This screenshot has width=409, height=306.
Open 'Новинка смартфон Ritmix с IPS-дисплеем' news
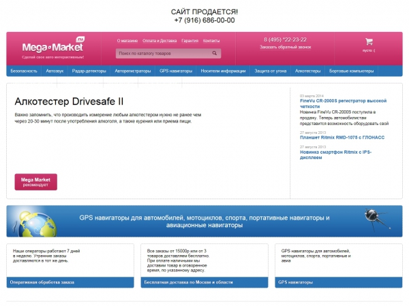click(335, 155)
